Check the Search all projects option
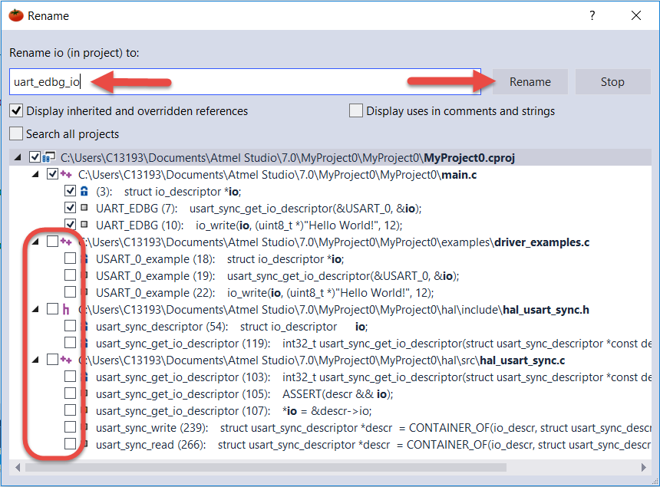The height and width of the screenshot is (487, 660). coord(16,134)
